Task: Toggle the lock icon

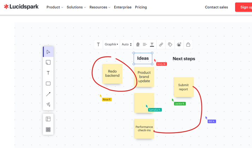Action: (188, 44)
